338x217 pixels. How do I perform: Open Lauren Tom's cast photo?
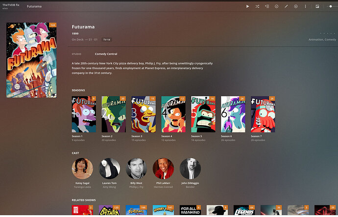(109, 169)
